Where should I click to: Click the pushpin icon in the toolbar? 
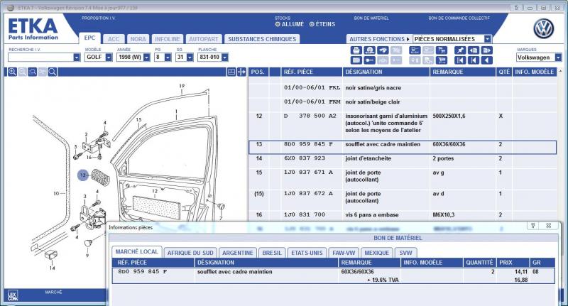[x=460, y=50]
